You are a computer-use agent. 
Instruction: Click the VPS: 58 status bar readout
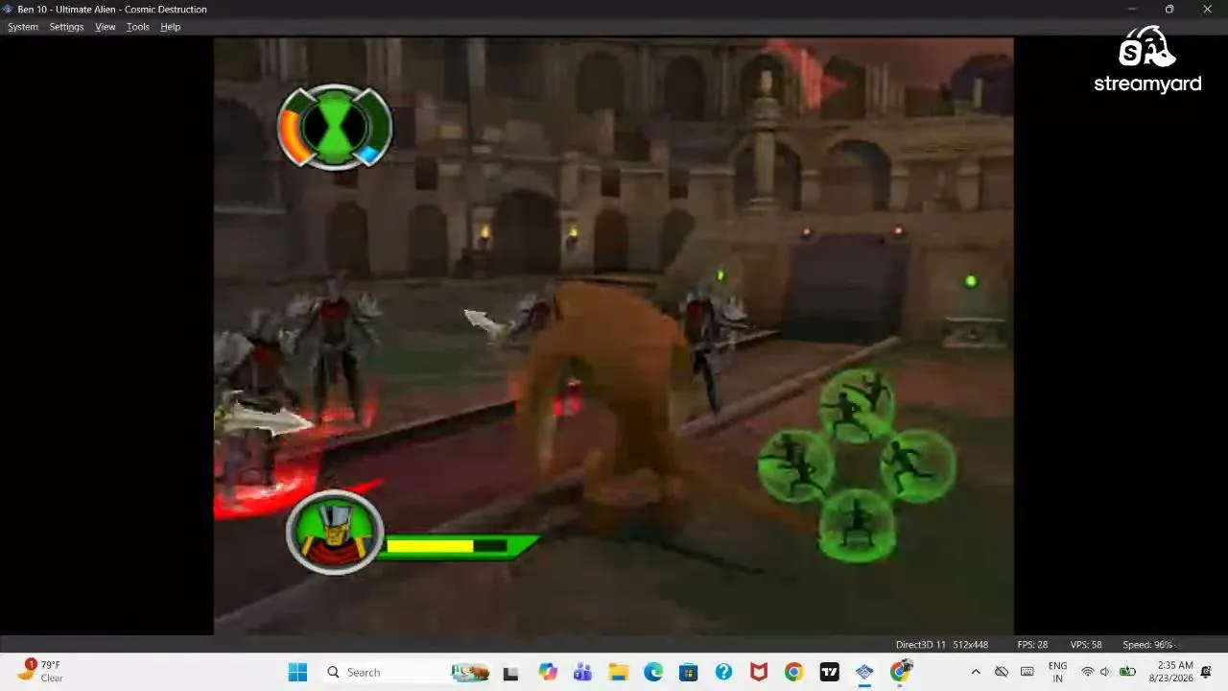(1086, 645)
